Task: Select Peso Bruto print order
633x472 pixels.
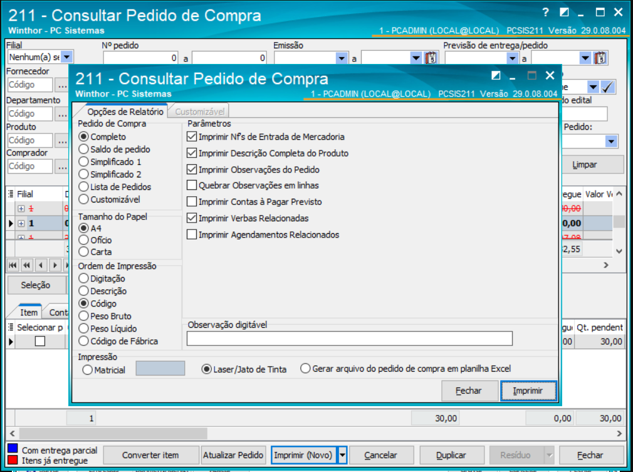Action: click(105, 316)
